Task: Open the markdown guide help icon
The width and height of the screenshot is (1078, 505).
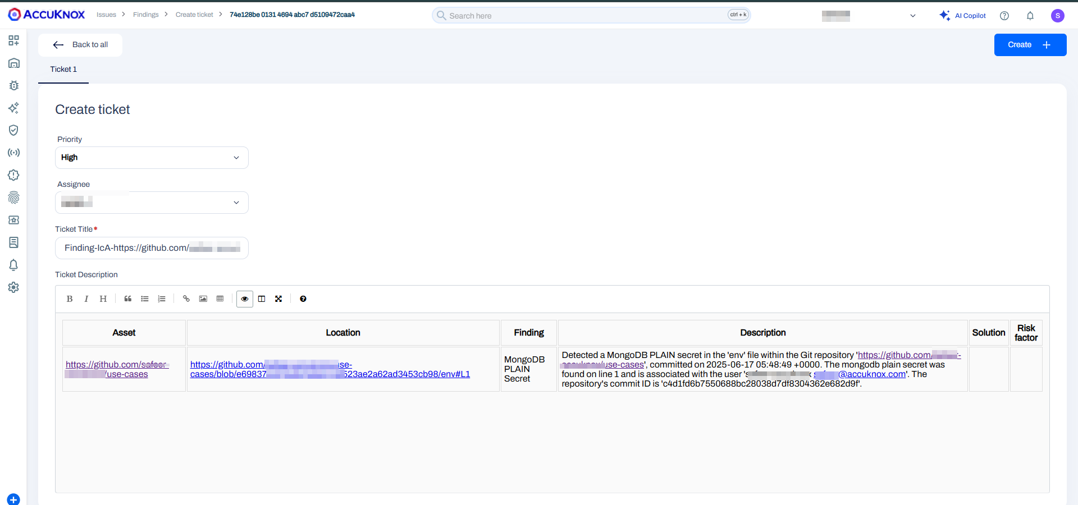Action: (x=303, y=299)
